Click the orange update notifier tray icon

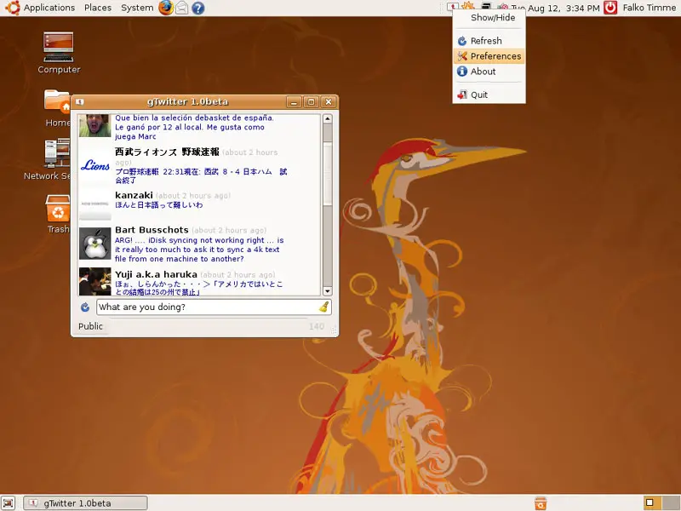(x=468, y=5)
